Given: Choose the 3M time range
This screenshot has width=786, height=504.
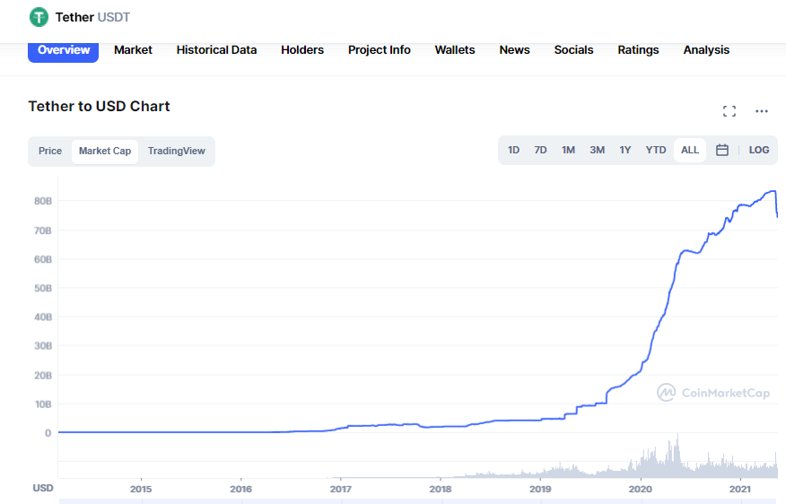Looking at the screenshot, I should tap(597, 150).
